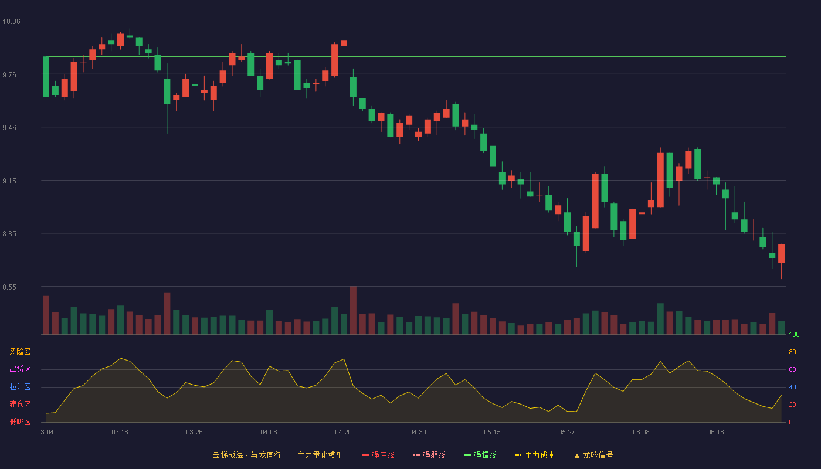The image size is (821, 469).
Task: Select the 低吸区 zone label
Action: coord(20,422)
